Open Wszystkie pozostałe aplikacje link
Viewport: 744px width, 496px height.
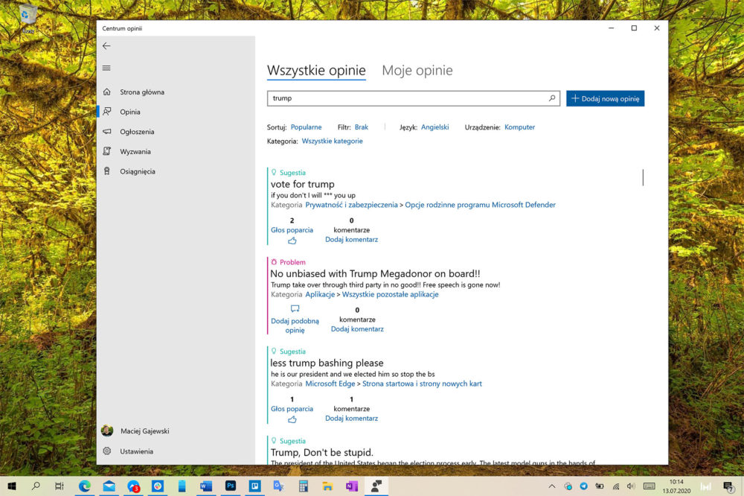pos(390,295)
